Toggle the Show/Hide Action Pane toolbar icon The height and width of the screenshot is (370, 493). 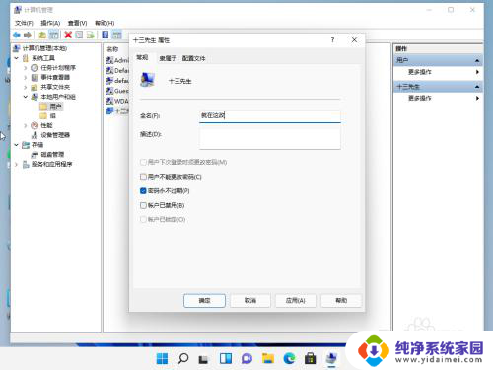coord(117,35)
